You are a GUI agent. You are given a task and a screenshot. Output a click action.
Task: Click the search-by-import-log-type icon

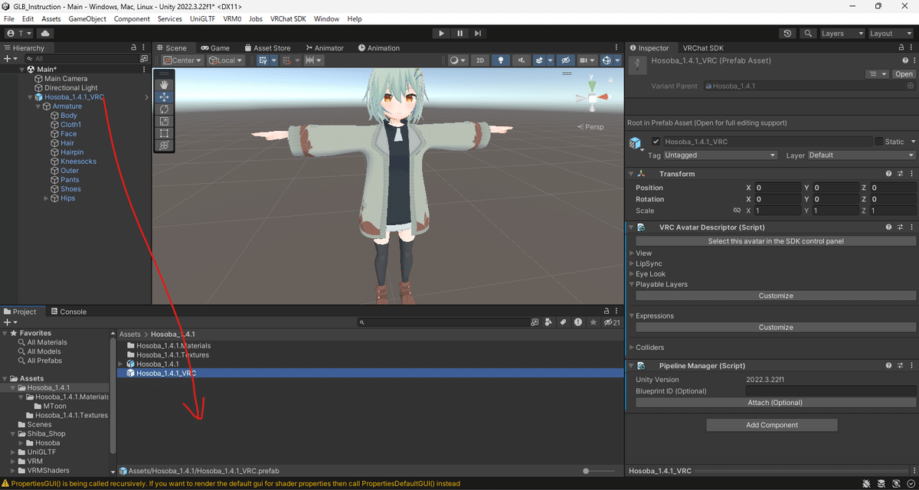pyautogui.click(x=578, y=322)
